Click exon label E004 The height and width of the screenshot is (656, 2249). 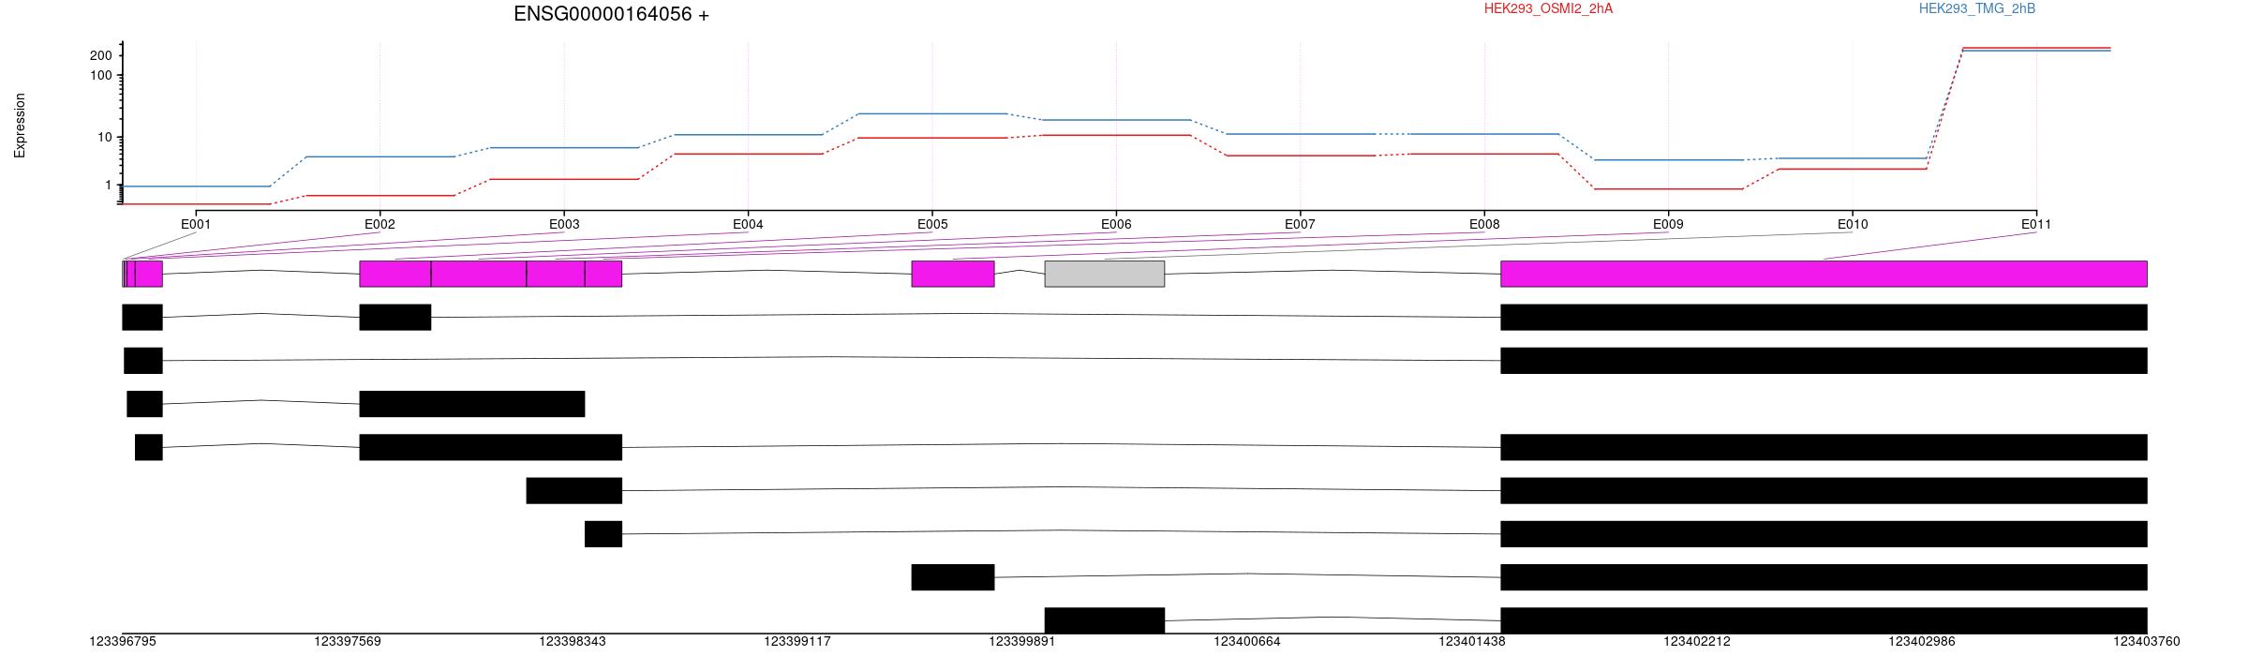748,224
